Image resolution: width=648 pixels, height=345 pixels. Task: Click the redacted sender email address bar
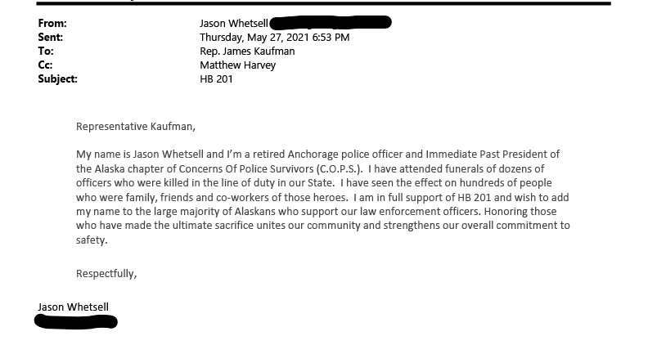331,22
